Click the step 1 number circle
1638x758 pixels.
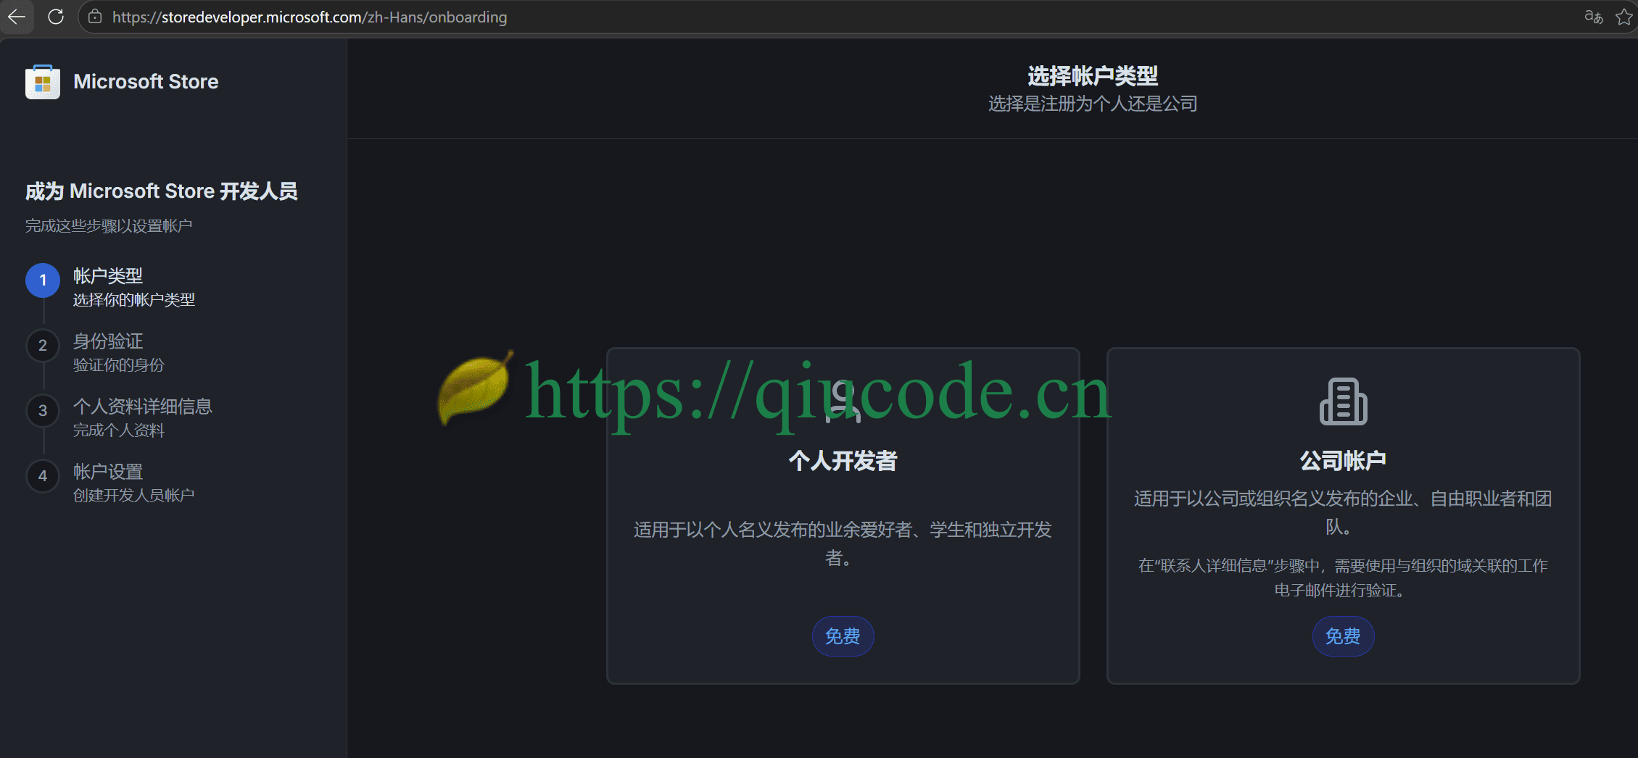43,280
